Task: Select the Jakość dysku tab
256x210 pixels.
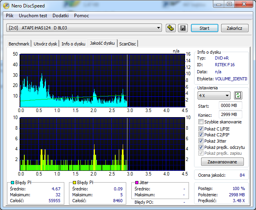Action: pos(102,43)
